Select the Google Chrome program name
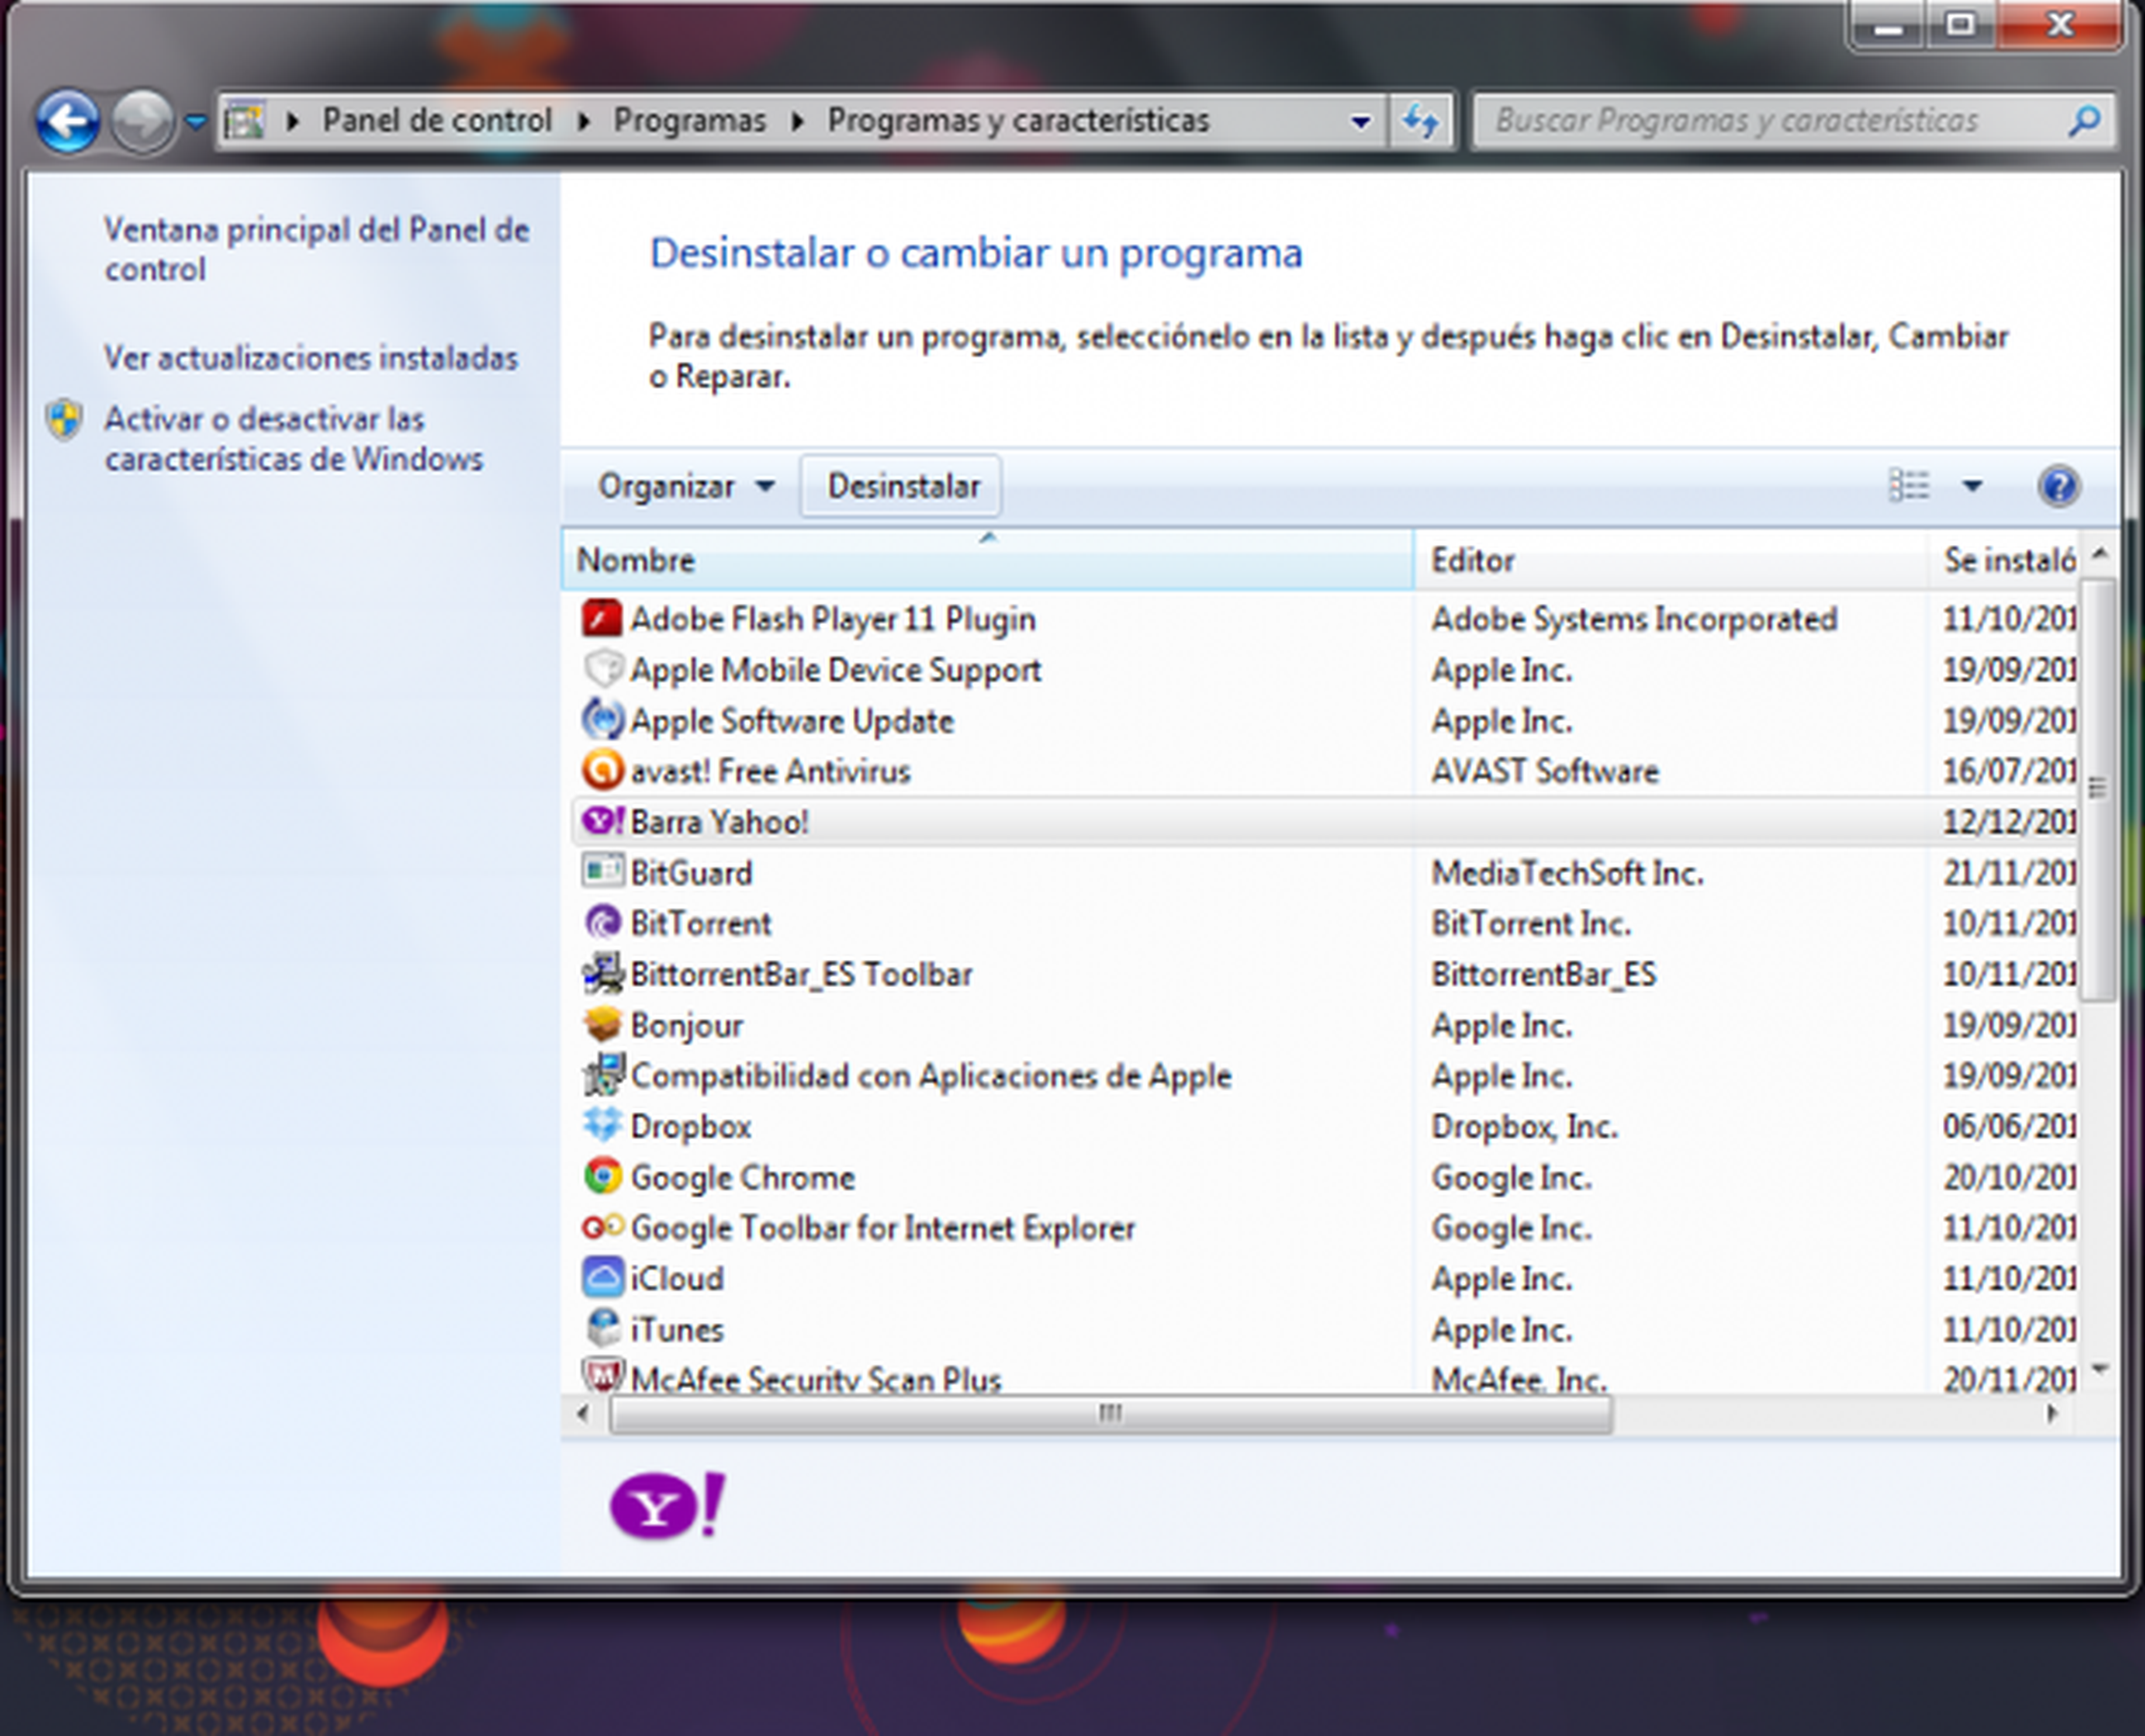The image size is (2145, 1736). tap(742, 1177)
